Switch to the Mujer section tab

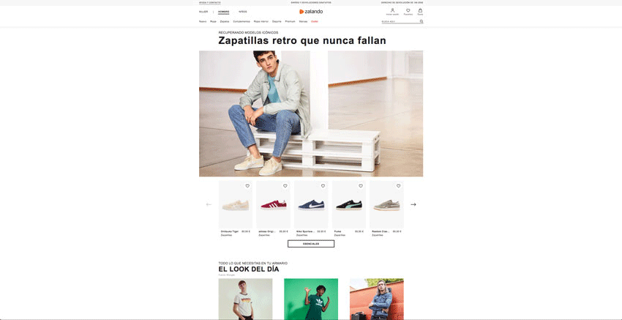click(x=203, y=12)
